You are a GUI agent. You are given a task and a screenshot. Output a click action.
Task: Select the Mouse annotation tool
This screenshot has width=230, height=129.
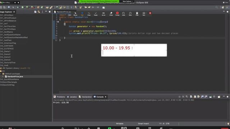[75, 14]
